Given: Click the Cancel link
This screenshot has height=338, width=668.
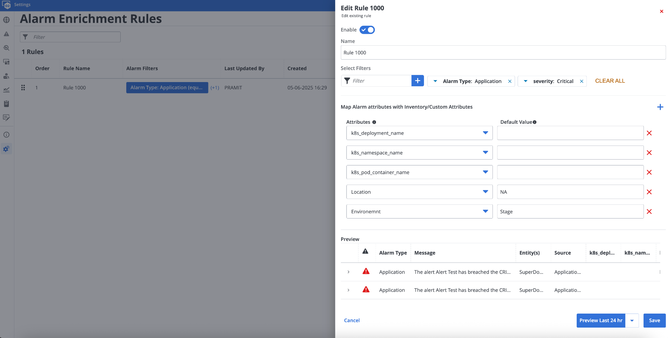Looking at the screenshot, I should point(352,321).
